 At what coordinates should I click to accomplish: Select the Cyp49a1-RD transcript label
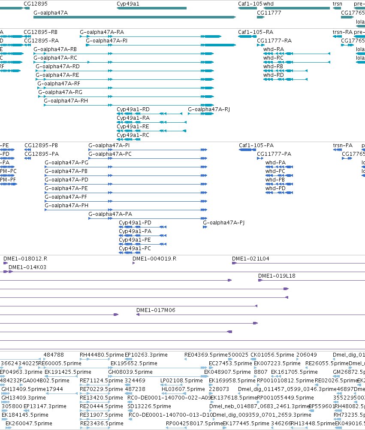click(x=133, y=109)
